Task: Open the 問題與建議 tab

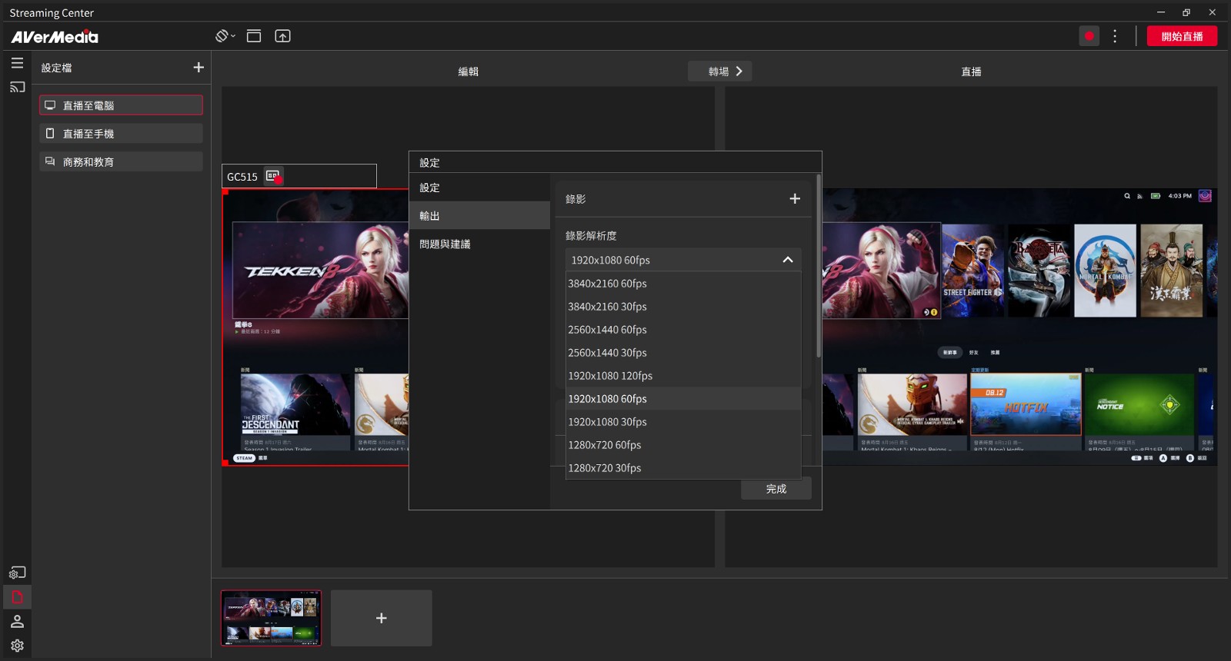Action: [479, 244]
